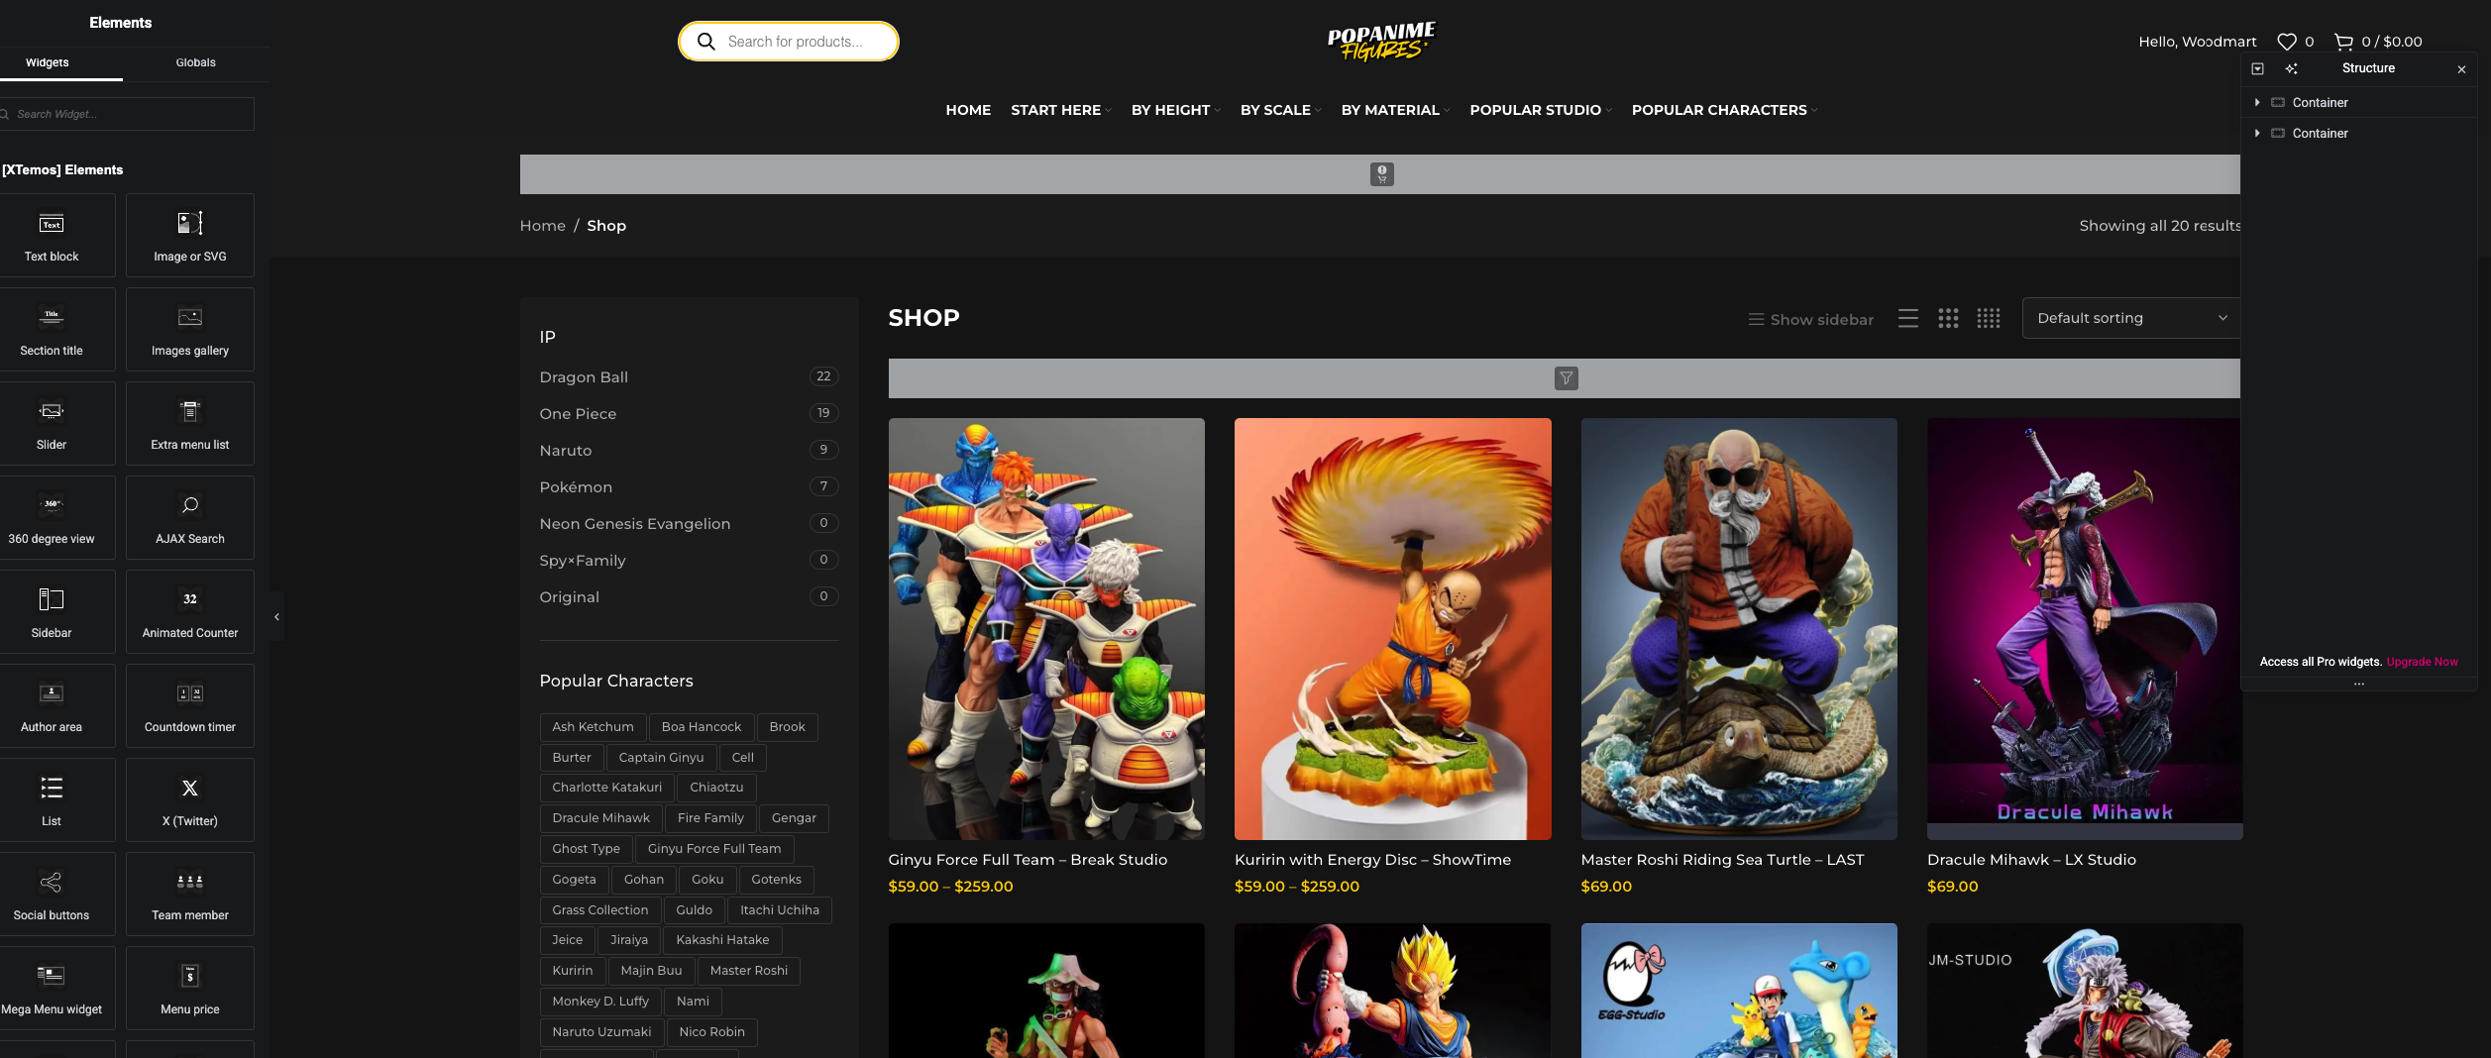Select the Boa Hancock character tag

point(702,727)
